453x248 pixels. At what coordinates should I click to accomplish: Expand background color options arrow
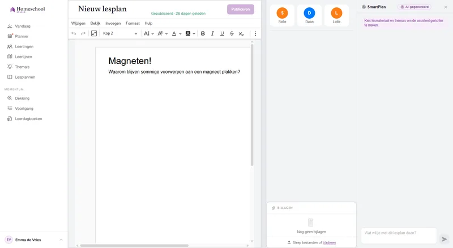tap(194, 33)
